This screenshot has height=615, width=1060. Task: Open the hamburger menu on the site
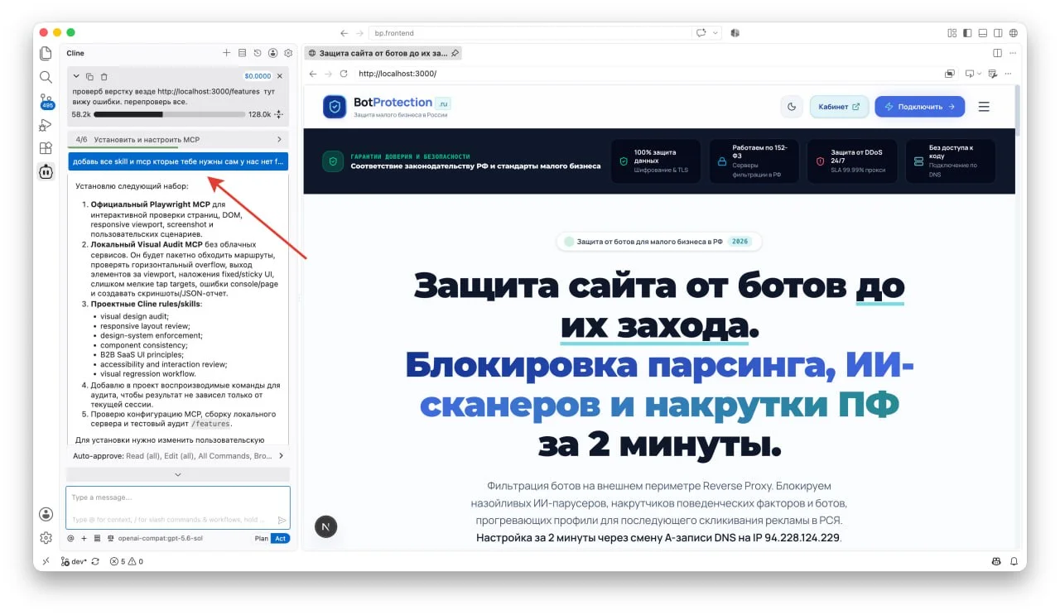pyautogui.click(x=984, y=107)
